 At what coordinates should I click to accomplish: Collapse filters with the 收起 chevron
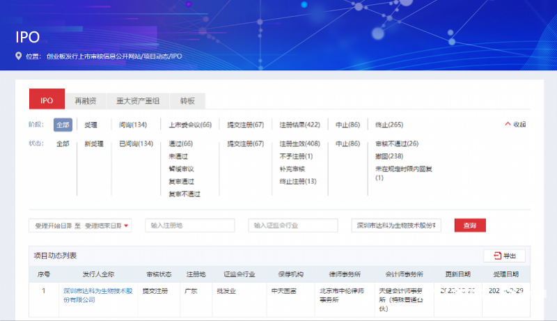pos(515,125)
